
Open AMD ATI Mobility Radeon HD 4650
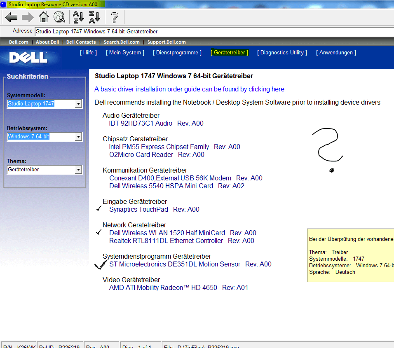click(x=178, y=288)
